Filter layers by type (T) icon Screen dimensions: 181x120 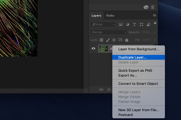[x=134, y=25]
